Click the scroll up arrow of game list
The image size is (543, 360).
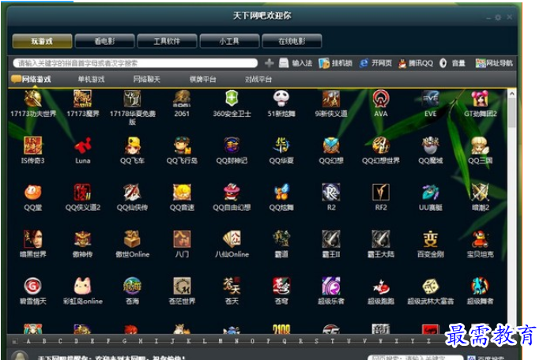coord(512,94)
